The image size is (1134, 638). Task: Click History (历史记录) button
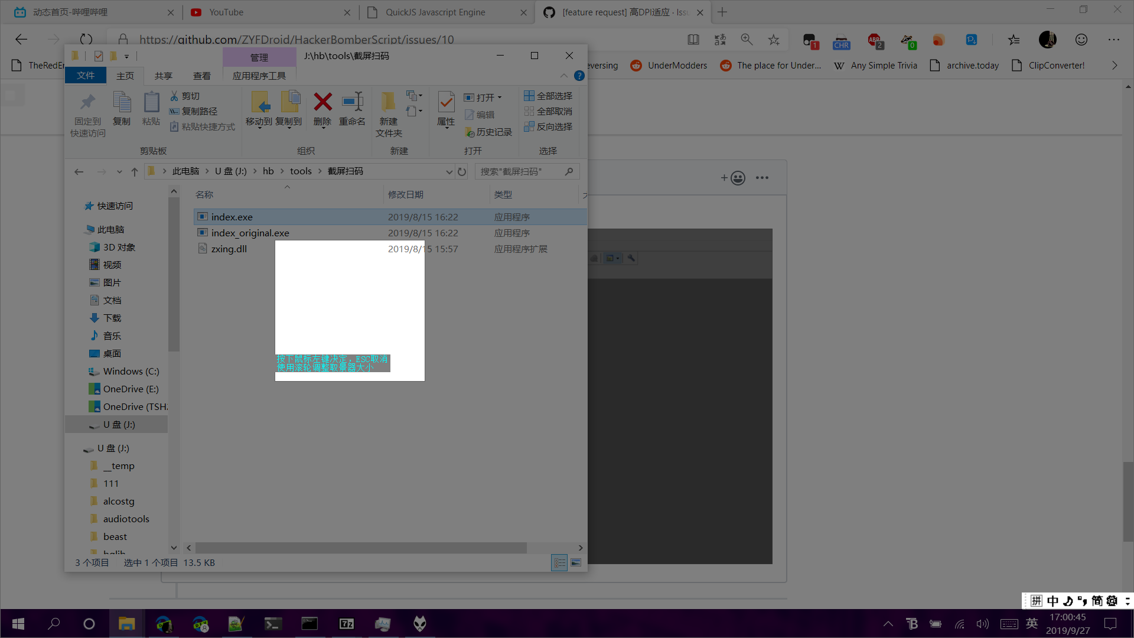pyautogui.click(x=489, y=132)
